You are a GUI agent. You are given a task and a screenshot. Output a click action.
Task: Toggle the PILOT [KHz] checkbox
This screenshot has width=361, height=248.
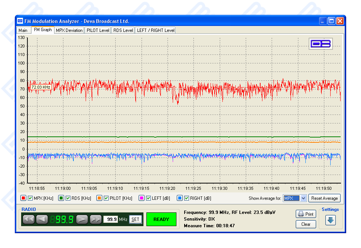coord(106,198)
